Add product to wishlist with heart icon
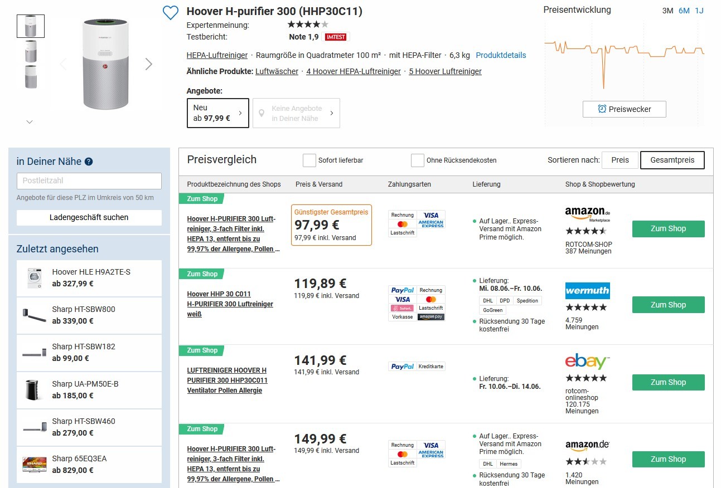Viewport: 721px width, 488px height. point(170,13)
